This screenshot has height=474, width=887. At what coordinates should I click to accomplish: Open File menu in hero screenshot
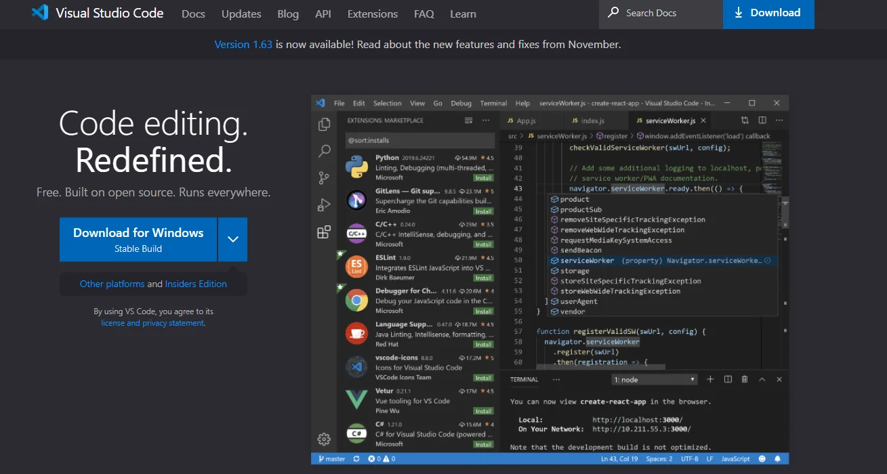[339, 103]
